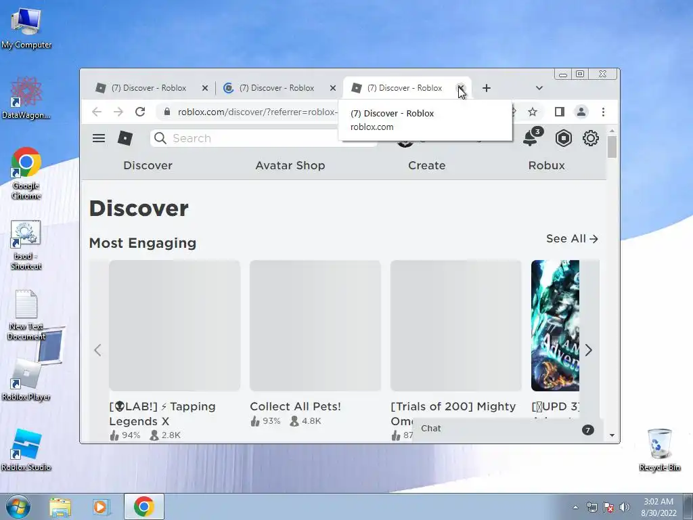Bookmark this page with star icon

coord(533,112)
